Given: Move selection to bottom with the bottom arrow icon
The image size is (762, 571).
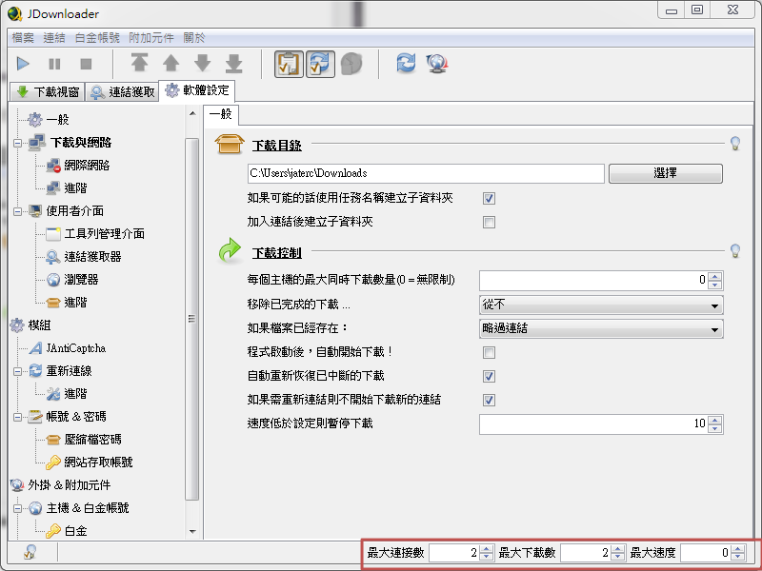Looking at the screenshot, I should click(233, 63).
